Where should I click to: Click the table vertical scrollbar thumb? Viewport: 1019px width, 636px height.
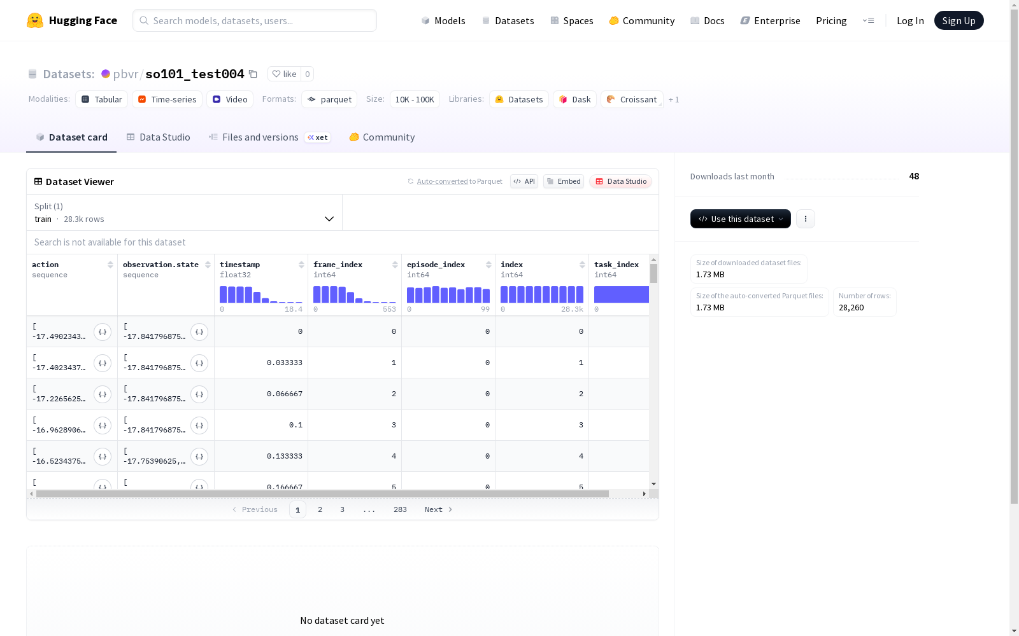click(653, 273)
